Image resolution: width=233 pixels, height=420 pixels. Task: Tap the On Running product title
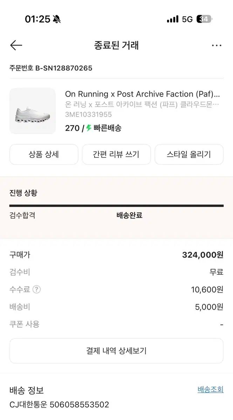point(142,94)
